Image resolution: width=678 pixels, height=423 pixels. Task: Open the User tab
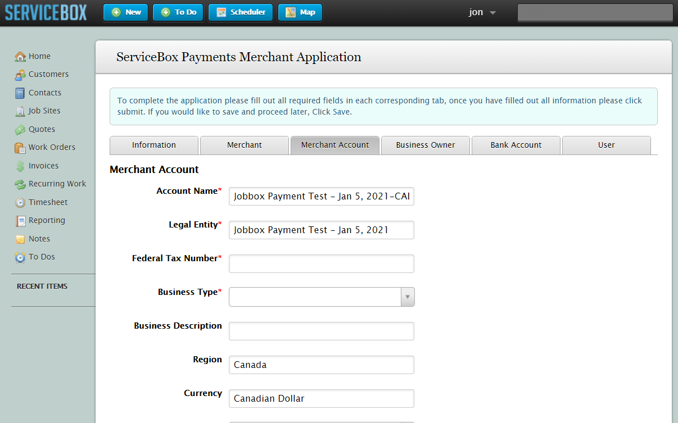point(607,145)
